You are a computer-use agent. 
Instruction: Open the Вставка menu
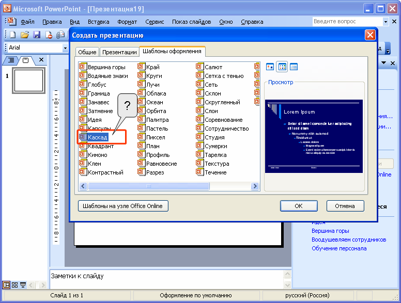coord(99,22)
